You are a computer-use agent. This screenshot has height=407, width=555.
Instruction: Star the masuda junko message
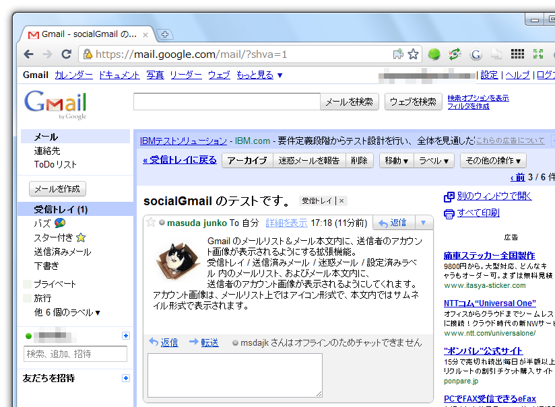(x=151, y=223)
